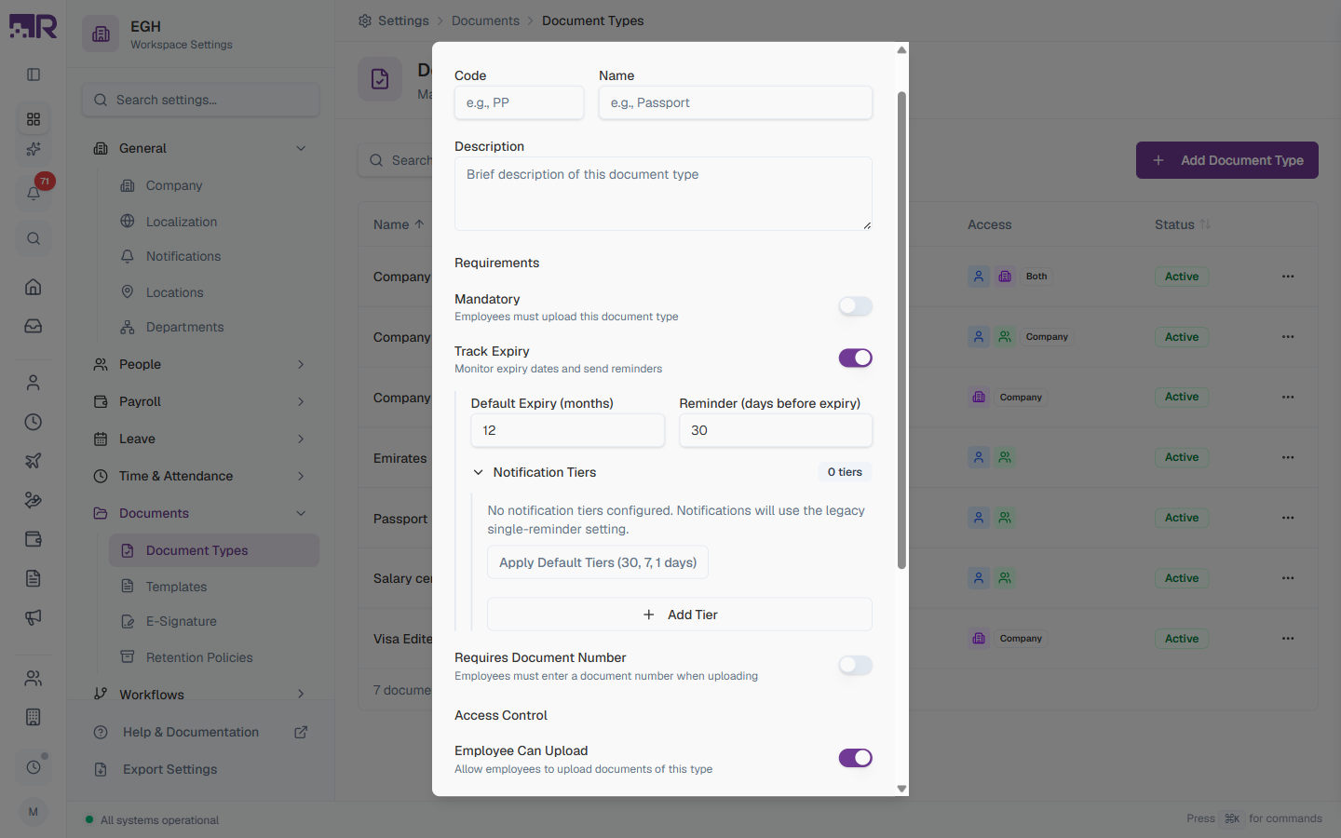Focus the Name input field
The width and height of the screenshot is (1341, 838).
coord(736,102)
